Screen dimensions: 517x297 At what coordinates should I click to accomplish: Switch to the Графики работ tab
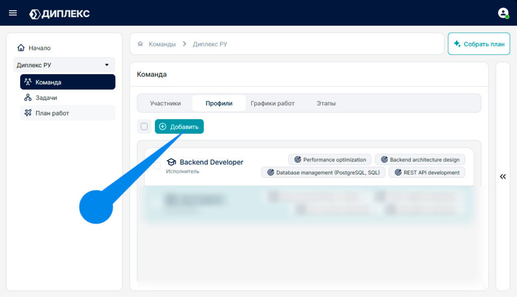coord(272,103)
